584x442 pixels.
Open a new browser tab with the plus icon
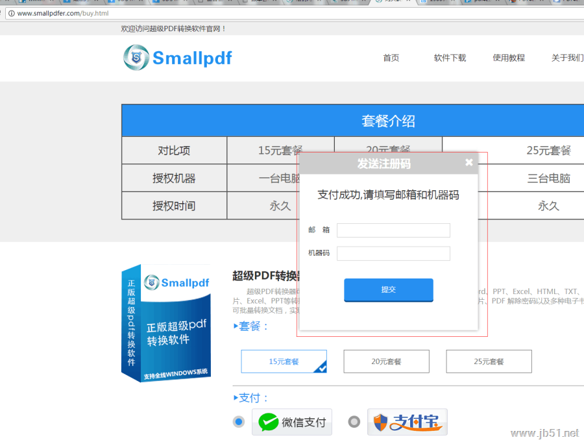[x=579, y=3]
